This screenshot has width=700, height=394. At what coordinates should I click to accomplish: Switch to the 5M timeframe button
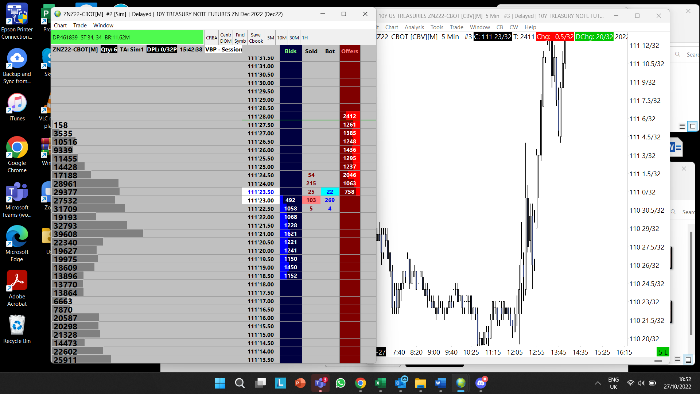point(271,38)
